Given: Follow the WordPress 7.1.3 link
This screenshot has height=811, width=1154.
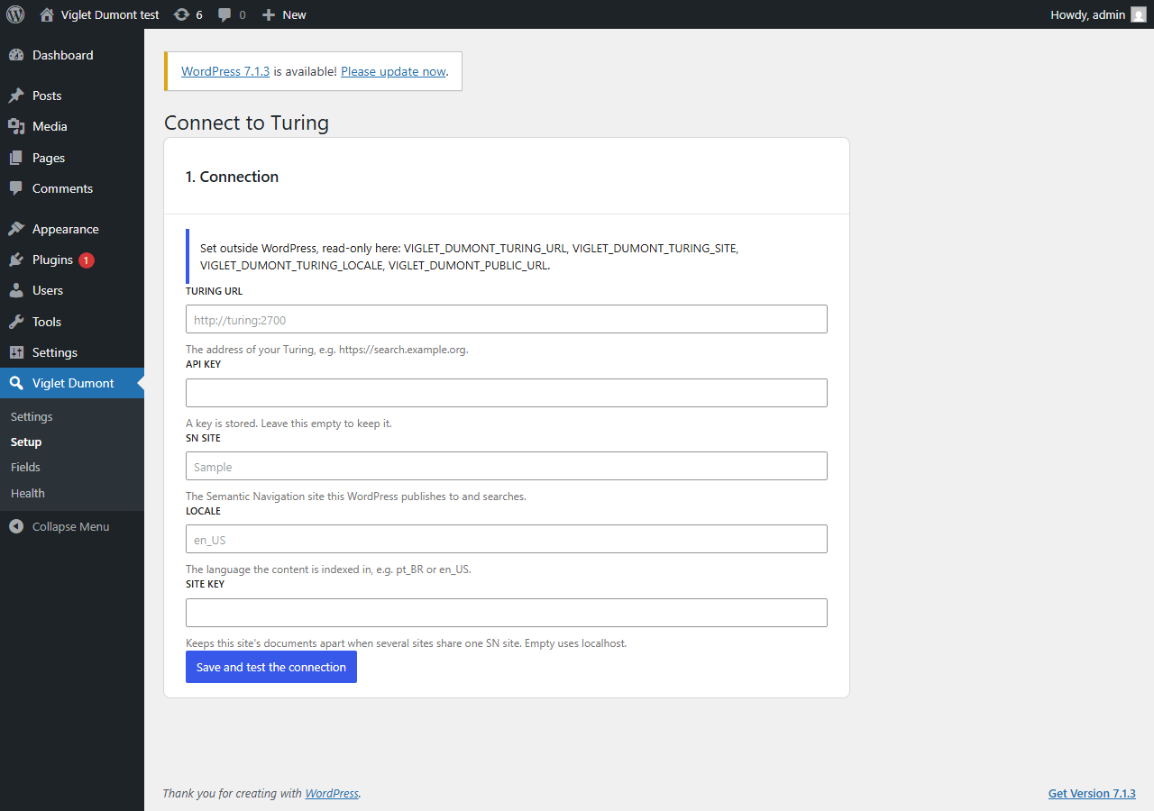Looking at the screenshot, I should pos(225,71).
